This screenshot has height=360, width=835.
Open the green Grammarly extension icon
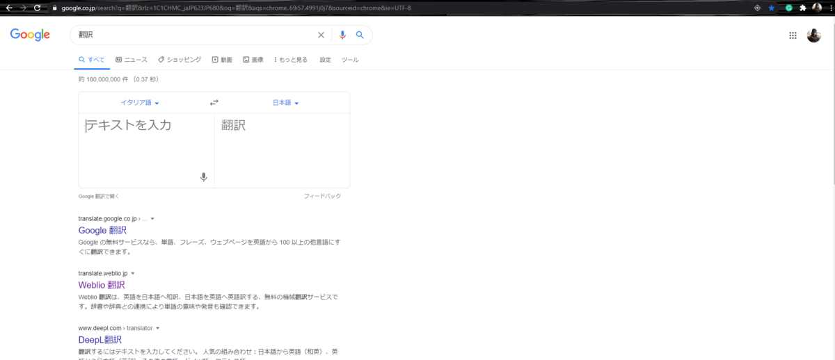click(789, 8)
